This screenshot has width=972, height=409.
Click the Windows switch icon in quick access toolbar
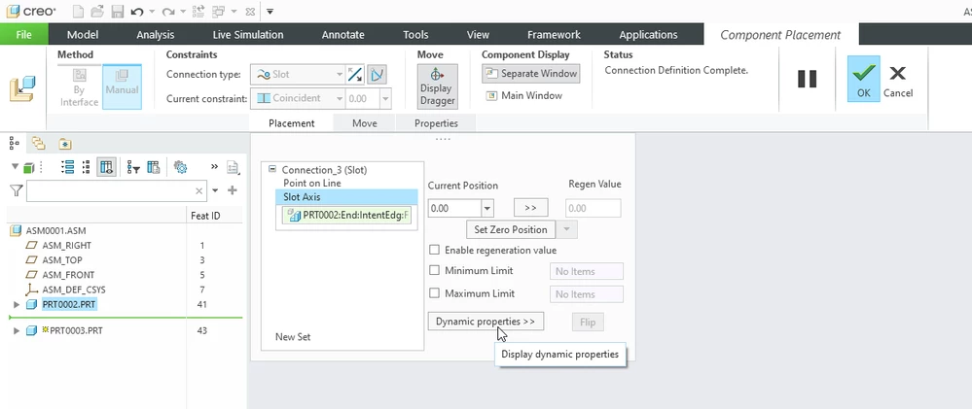(x=219, y=11)
